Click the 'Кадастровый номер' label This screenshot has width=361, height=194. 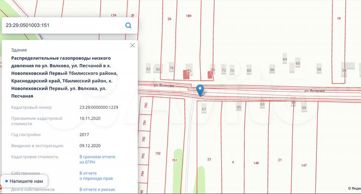[x=31, y=107]
